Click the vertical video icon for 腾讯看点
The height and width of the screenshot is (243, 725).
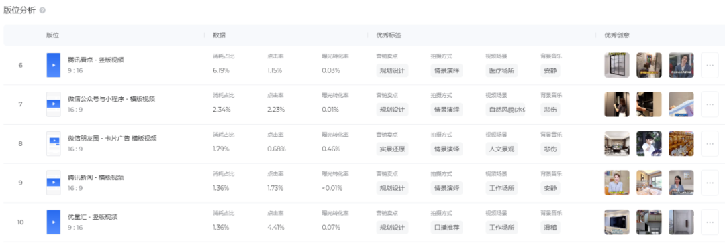(x=54, y=65)
